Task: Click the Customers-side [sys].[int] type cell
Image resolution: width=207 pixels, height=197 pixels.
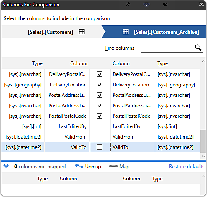Action: click(x=23, y=126)
